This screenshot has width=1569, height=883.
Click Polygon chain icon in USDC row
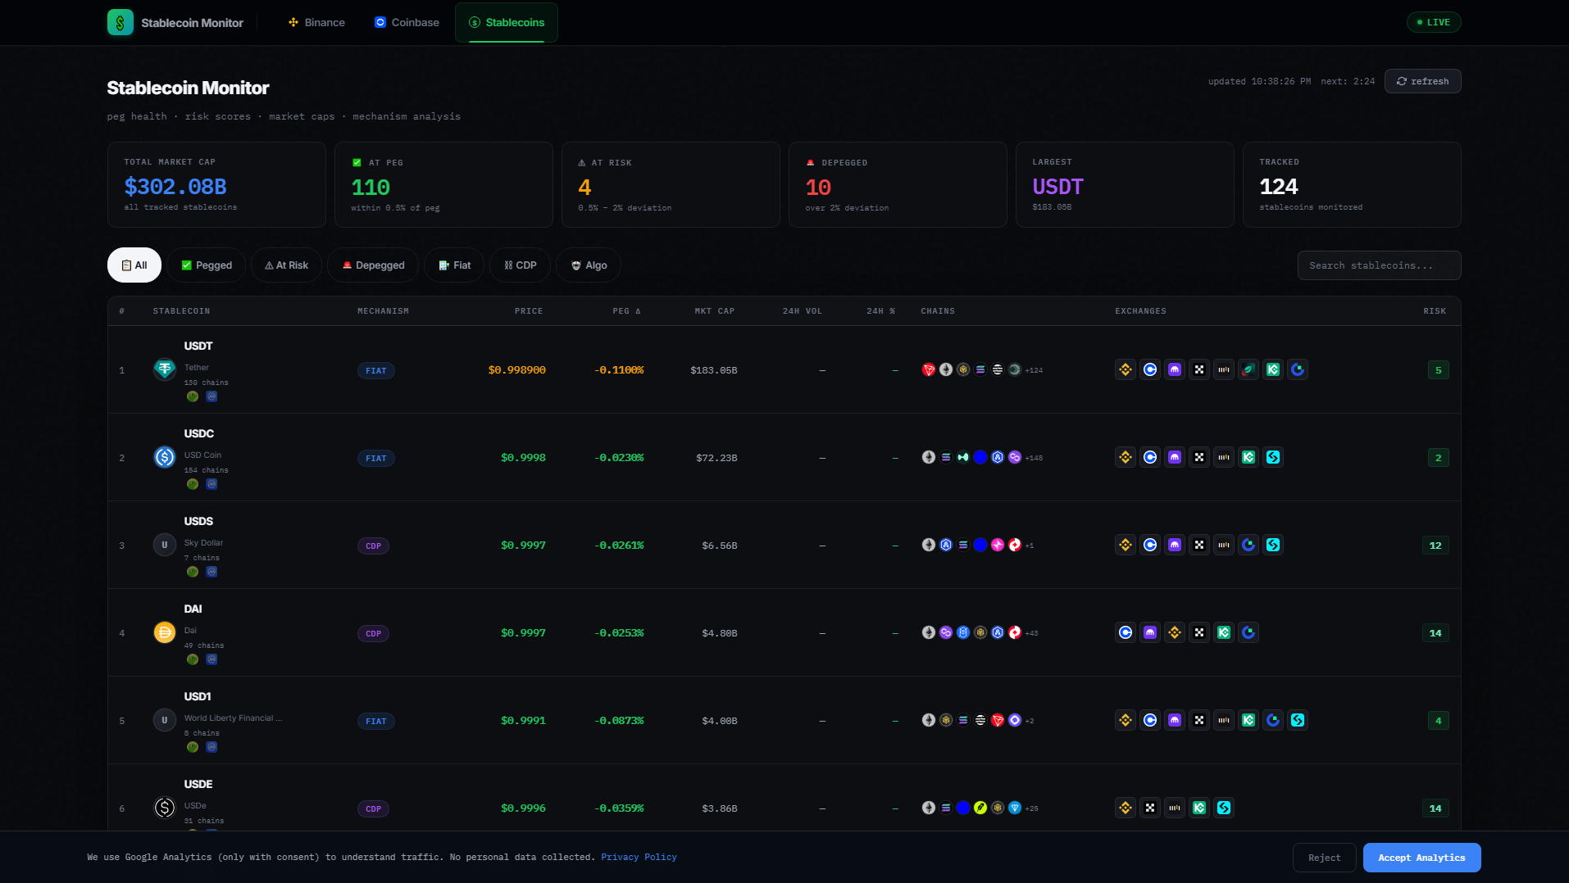click(x=1015, y=457)
